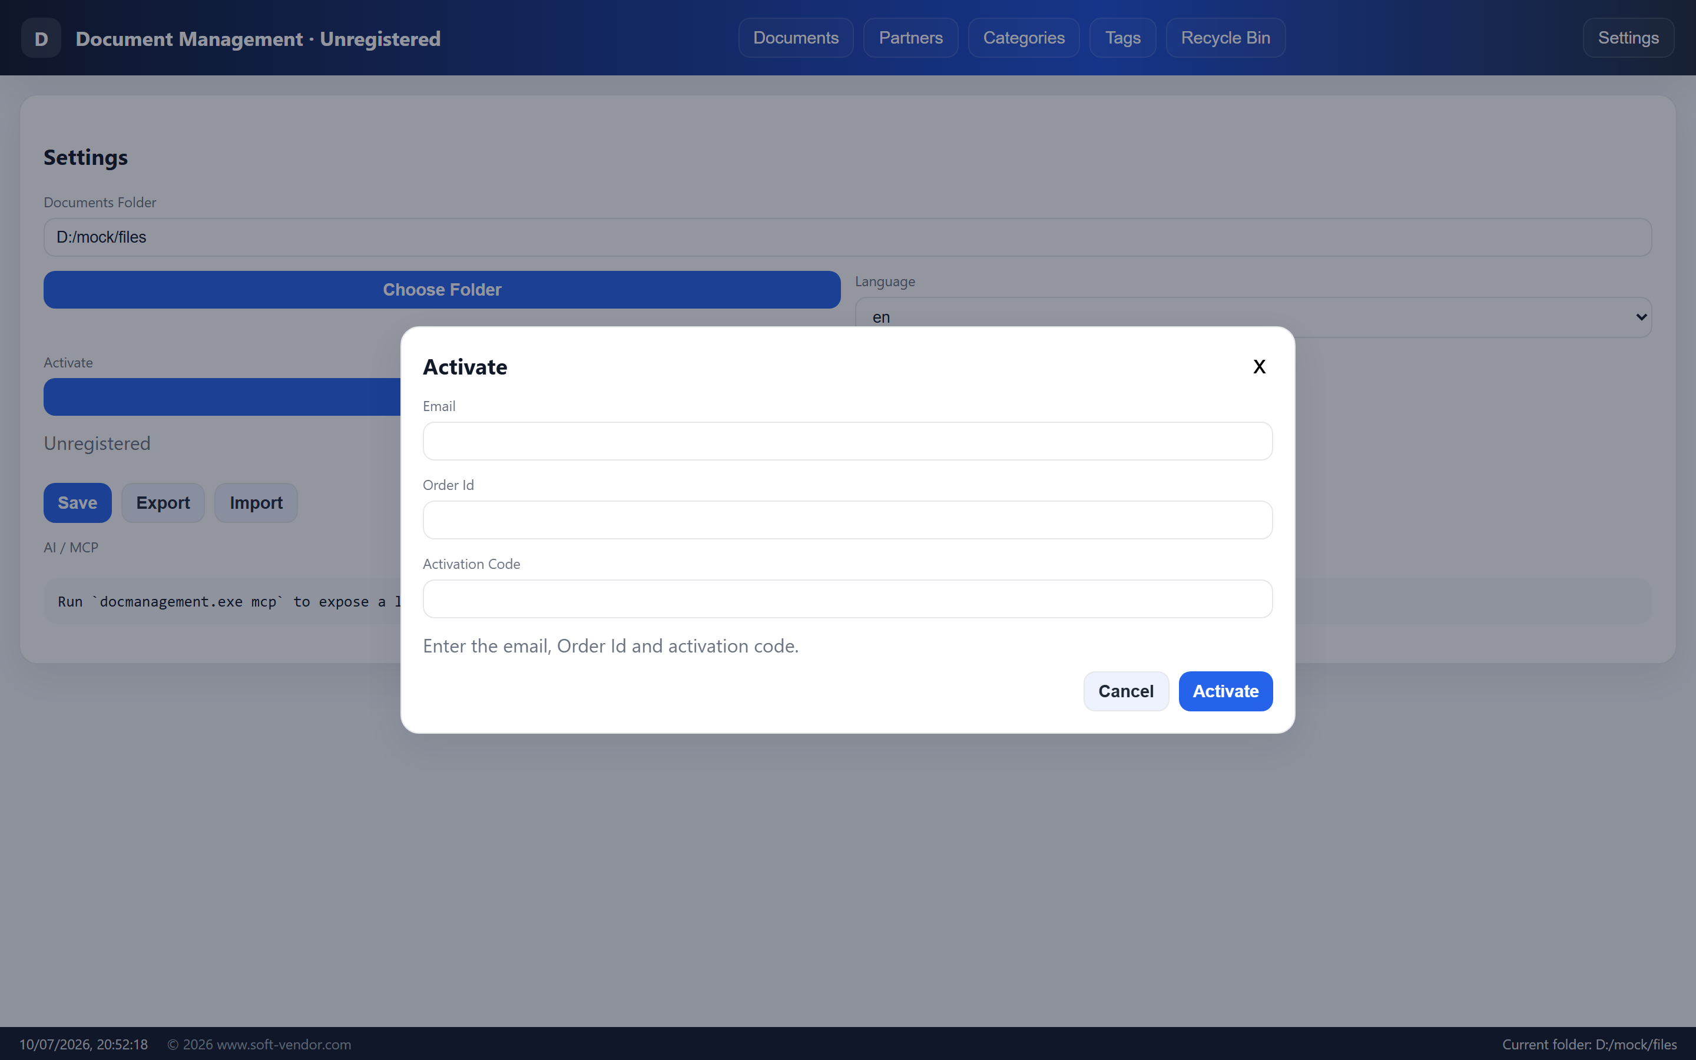Click the Choose Folder button
The image size is (1696, 1060).
click(x=442, y=290)
